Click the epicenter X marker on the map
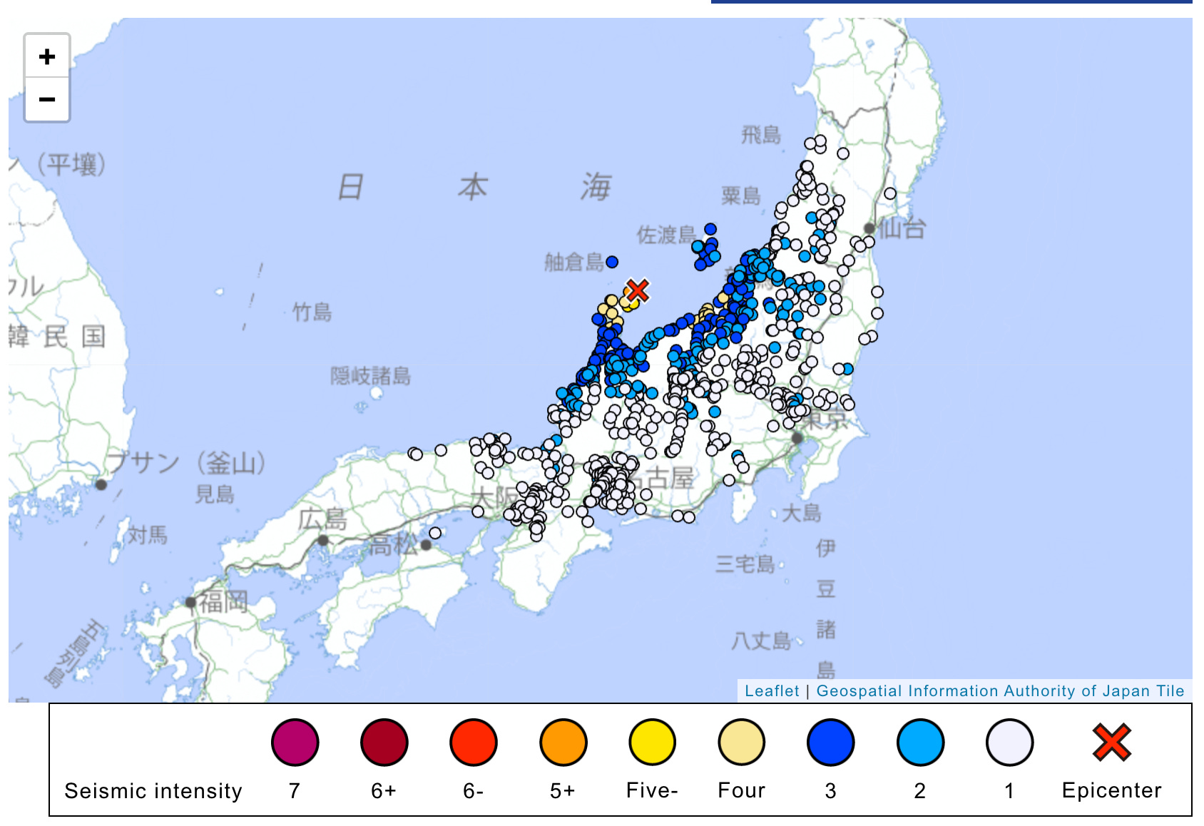Viewport: 1204px width, 826px height. [x=637, y=290]
